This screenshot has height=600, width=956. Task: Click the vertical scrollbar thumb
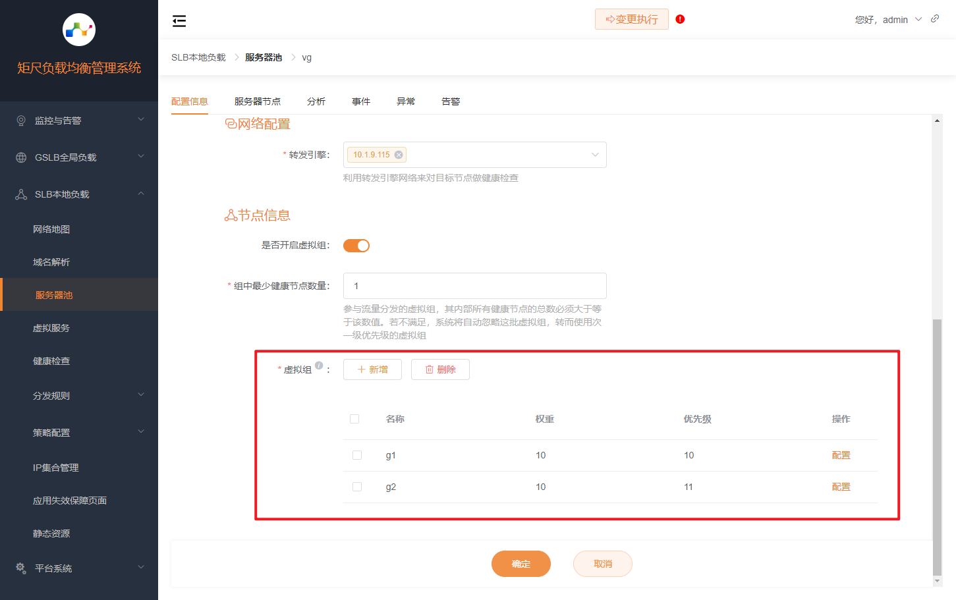pyautogui.click(x=937, y=447)
